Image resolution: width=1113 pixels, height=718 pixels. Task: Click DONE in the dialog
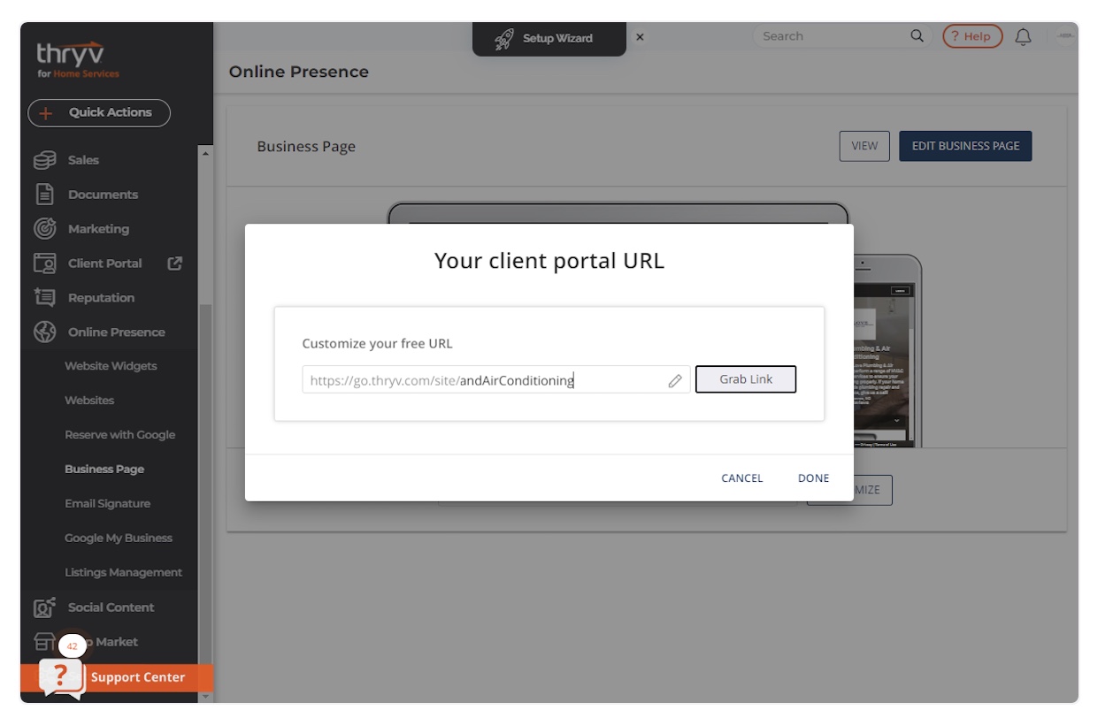click(813, 478)
